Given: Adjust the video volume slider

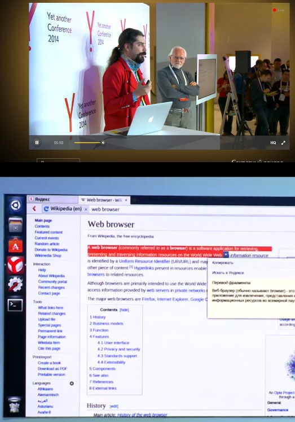Looking at the screenshot, I should click(x=87, y=142).
